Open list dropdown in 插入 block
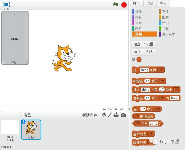Screen dimensions: 185x150 176,90
